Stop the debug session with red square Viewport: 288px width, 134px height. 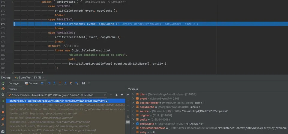tap(3, 112)
